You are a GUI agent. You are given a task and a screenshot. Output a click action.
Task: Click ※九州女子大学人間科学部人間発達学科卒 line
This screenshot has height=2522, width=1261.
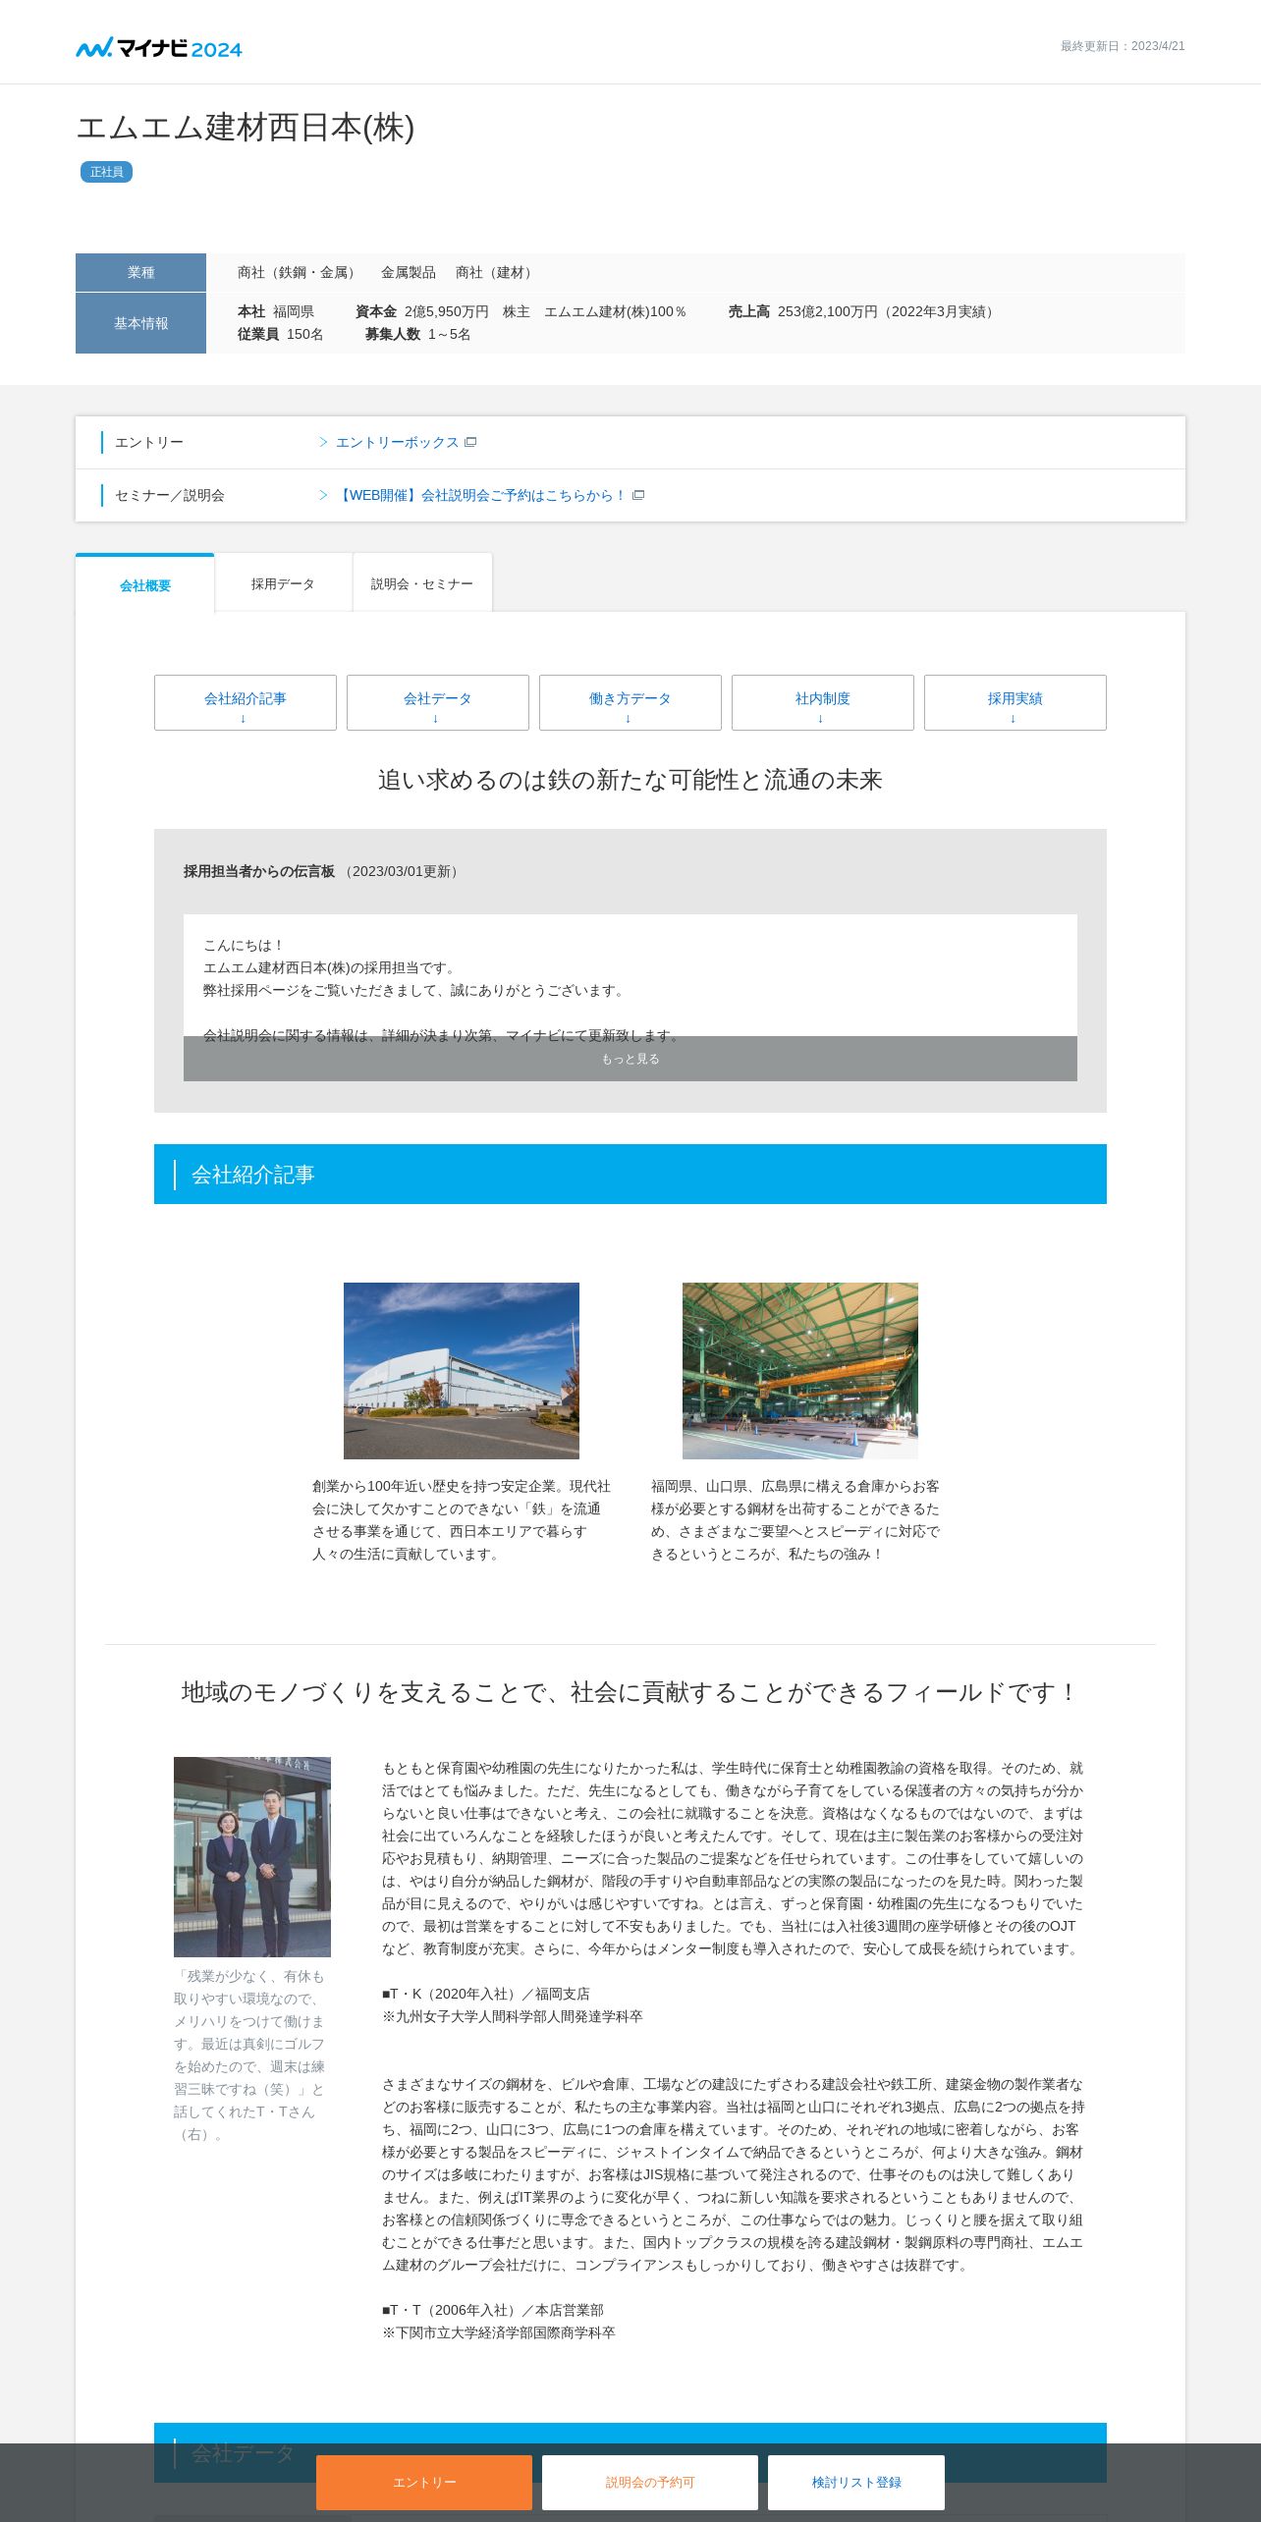click(513, 2016)
